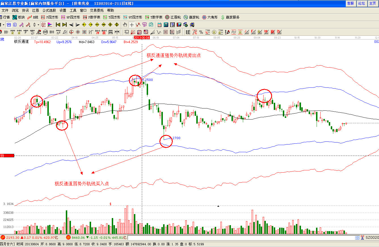Expand the candlestick style dropdown arrow
This screenshot has height=247, width=379.
point(38,25)
